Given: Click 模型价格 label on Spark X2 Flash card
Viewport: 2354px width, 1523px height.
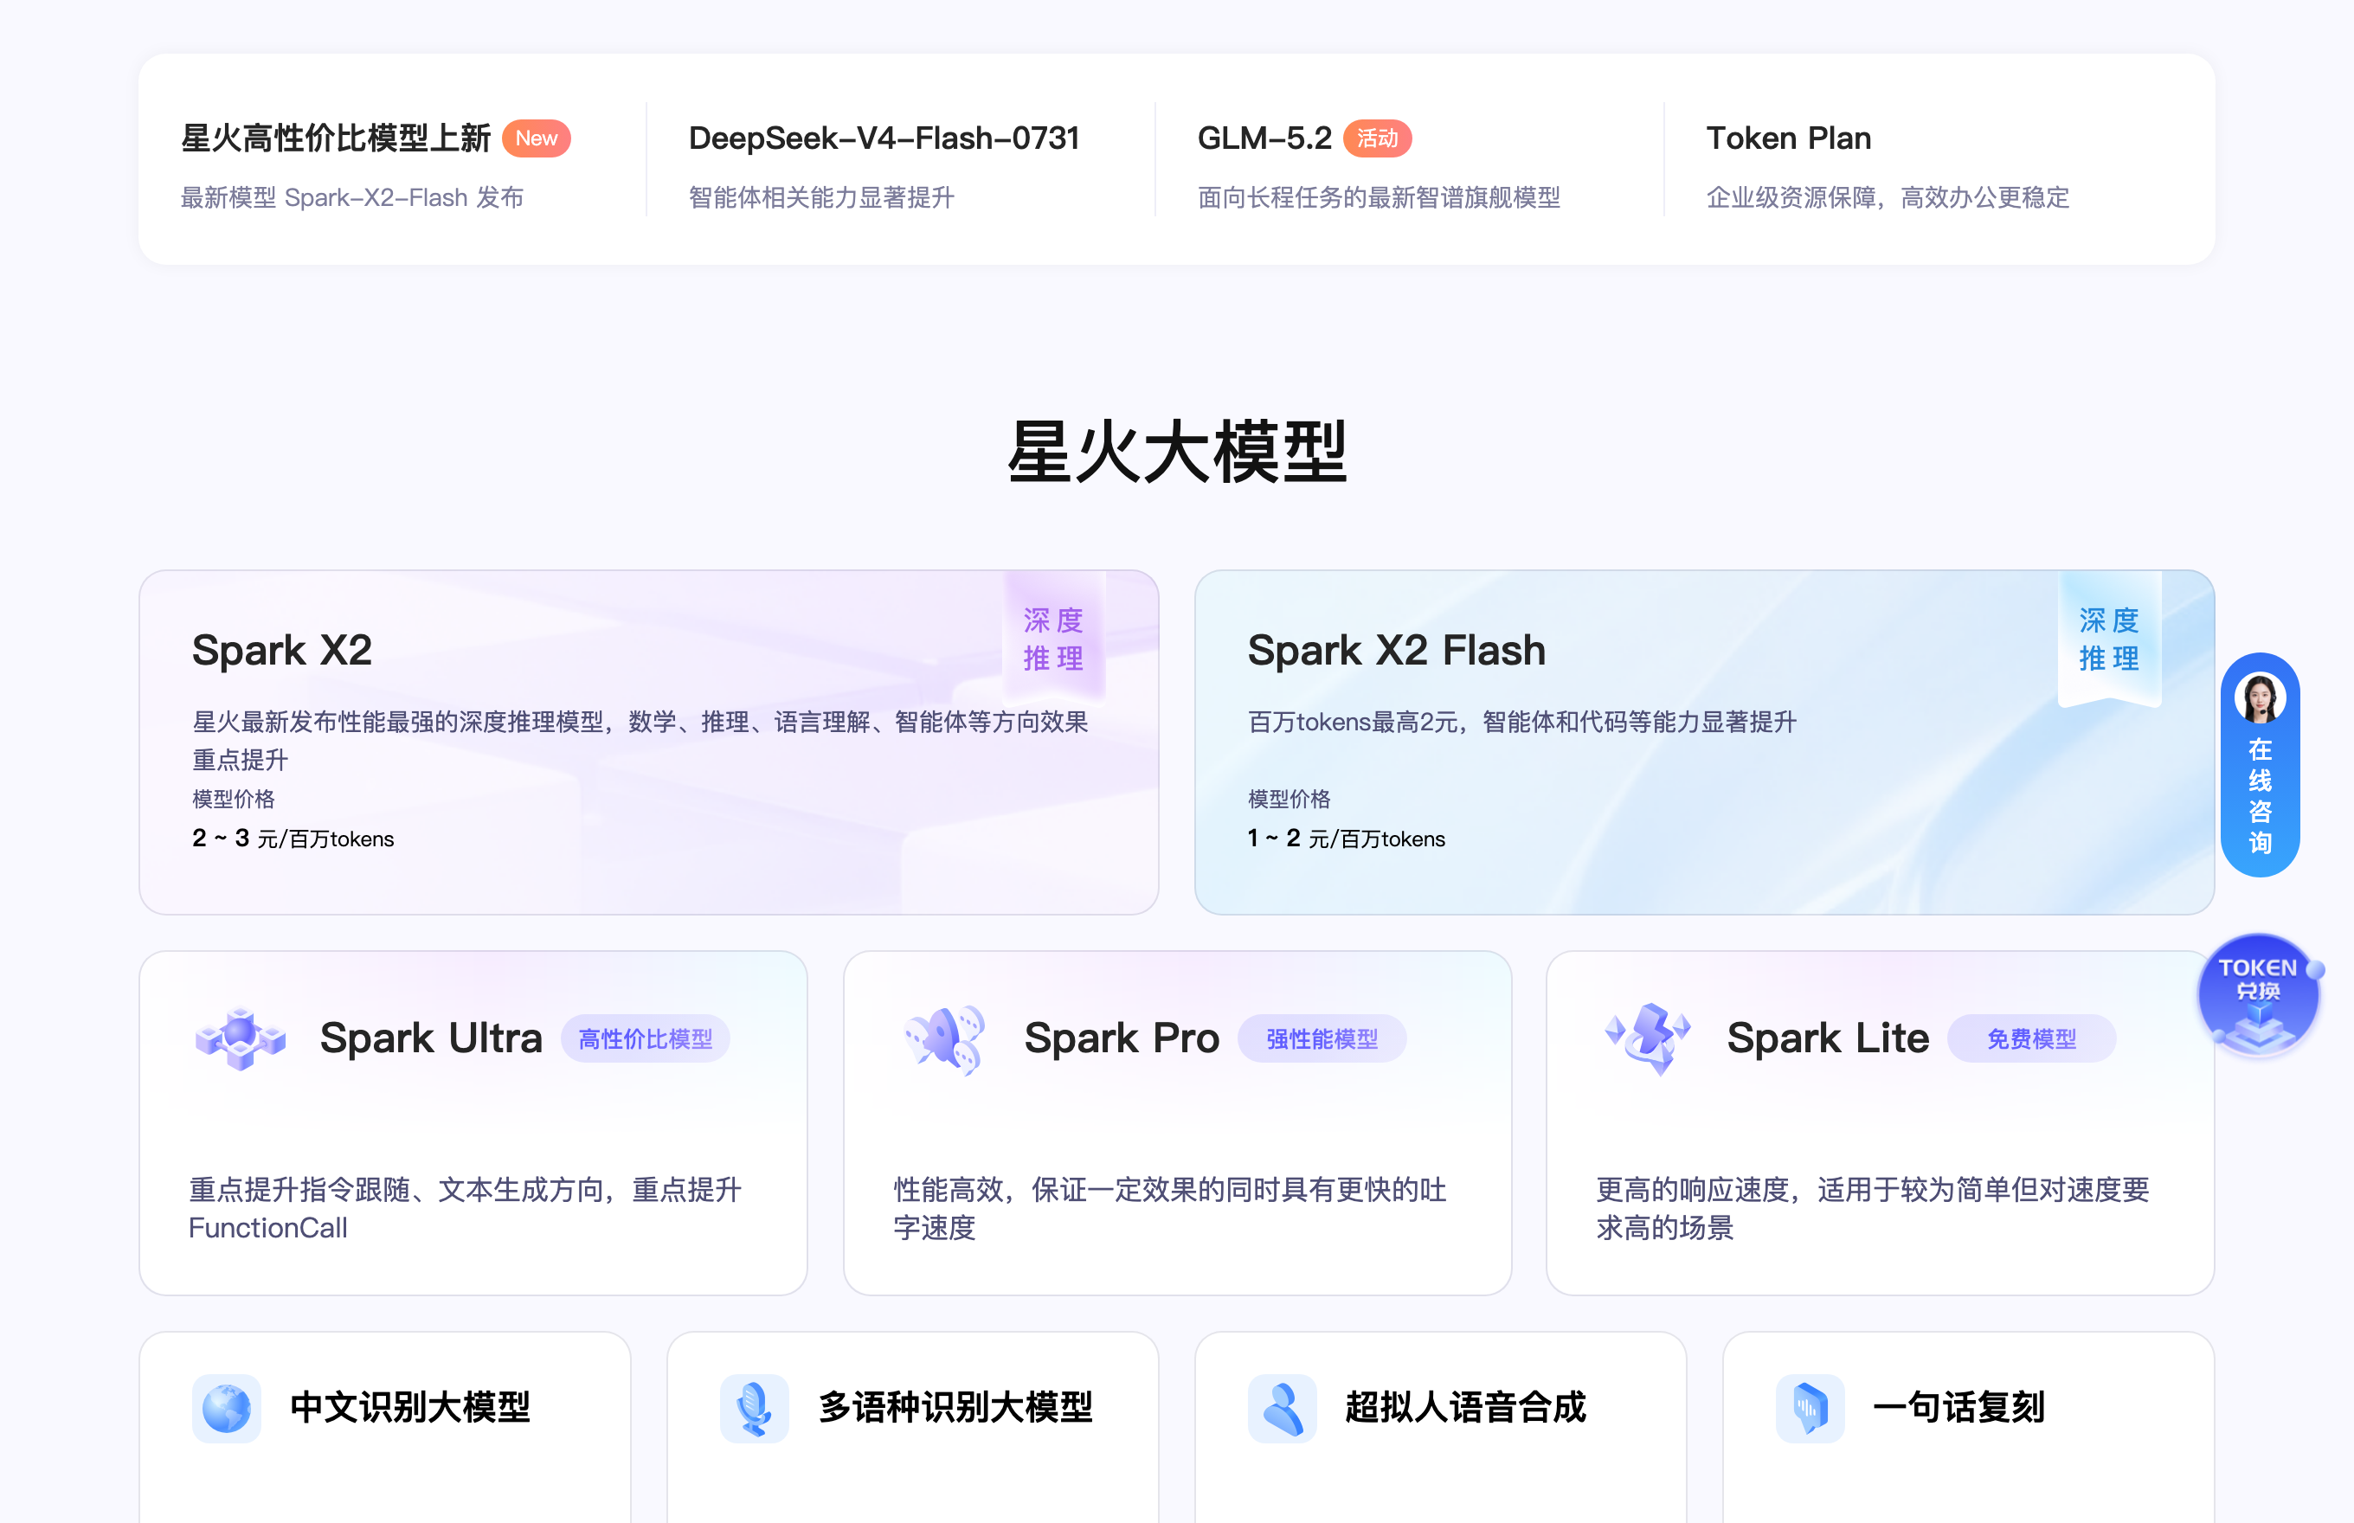Looking at the screenshot, I should click(x=1289, y=799).
